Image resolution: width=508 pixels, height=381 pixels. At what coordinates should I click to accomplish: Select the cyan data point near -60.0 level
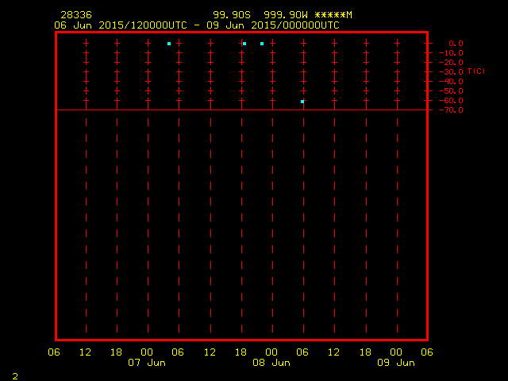click(x=302, y=102)
